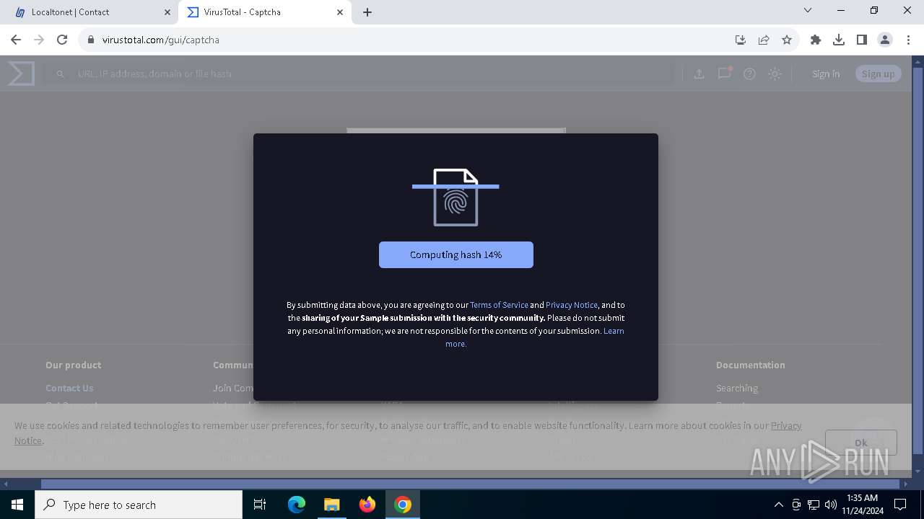Click the Computing hash progress button
Viewport: 924px width, 519px height.
(456, 254)
